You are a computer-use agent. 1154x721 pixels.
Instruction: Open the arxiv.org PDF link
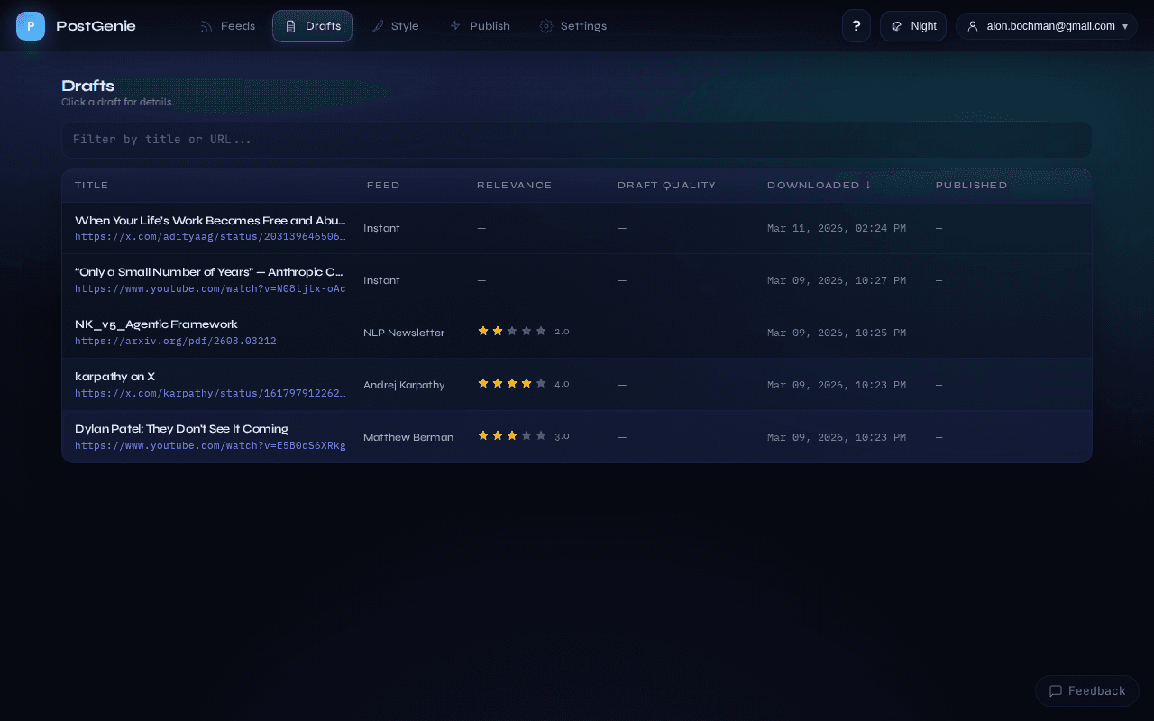(176, 341)
